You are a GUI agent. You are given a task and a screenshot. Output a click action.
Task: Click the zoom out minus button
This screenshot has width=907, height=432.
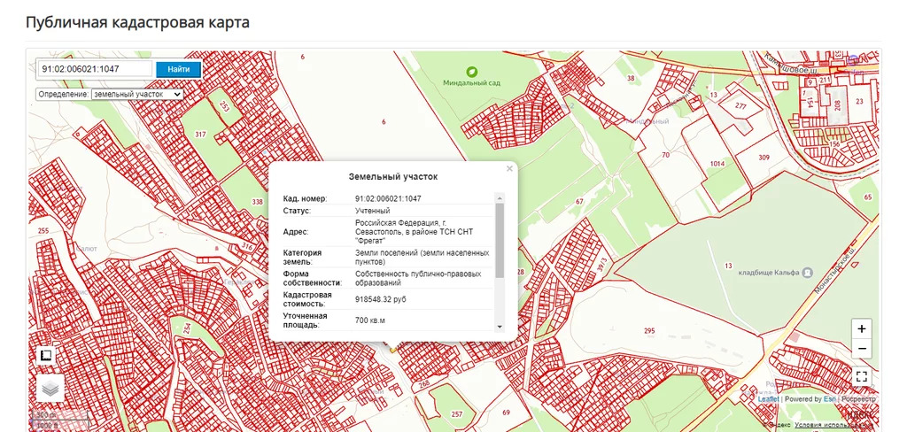(x=862, y=349)
